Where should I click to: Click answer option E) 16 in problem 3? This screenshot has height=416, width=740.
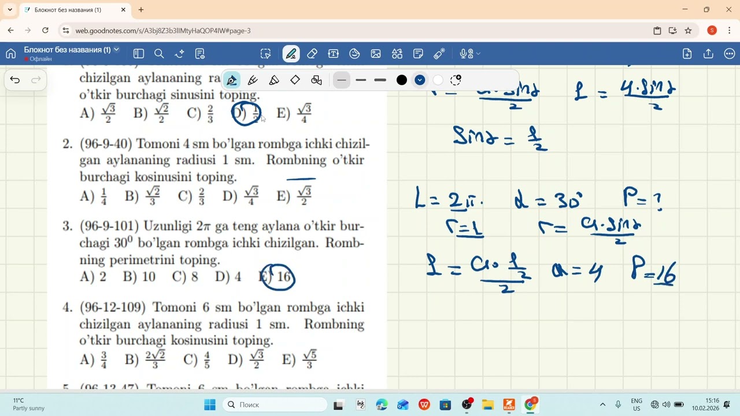[276, 277]
